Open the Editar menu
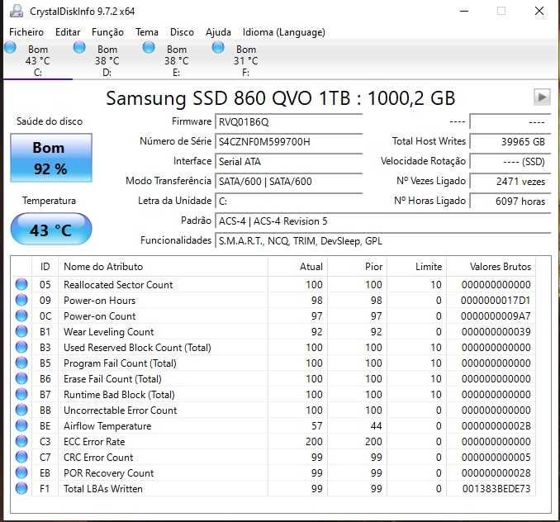 tap(68, 32)
